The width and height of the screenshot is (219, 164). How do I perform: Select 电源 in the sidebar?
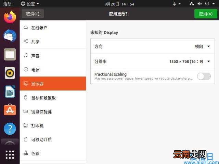coord(53,70)
